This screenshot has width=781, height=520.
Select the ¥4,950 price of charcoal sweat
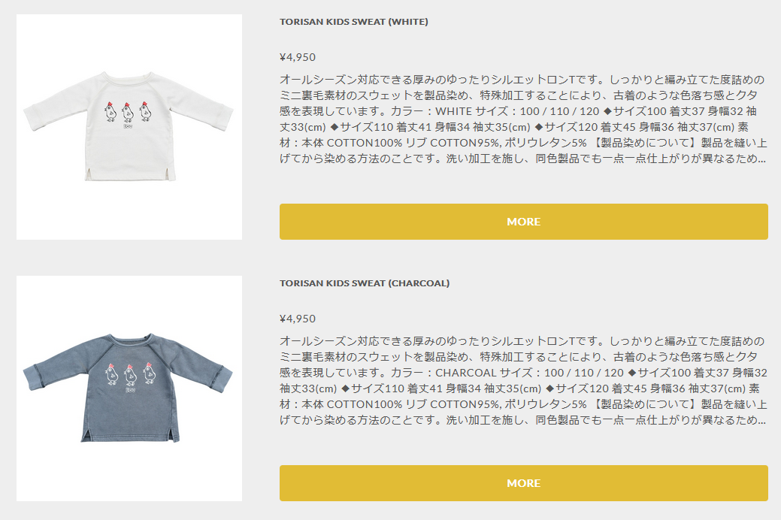coord(298,319)
